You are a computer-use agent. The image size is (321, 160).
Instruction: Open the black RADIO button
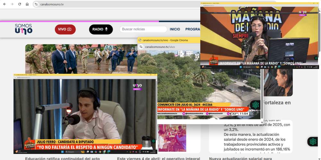point(101,29)
